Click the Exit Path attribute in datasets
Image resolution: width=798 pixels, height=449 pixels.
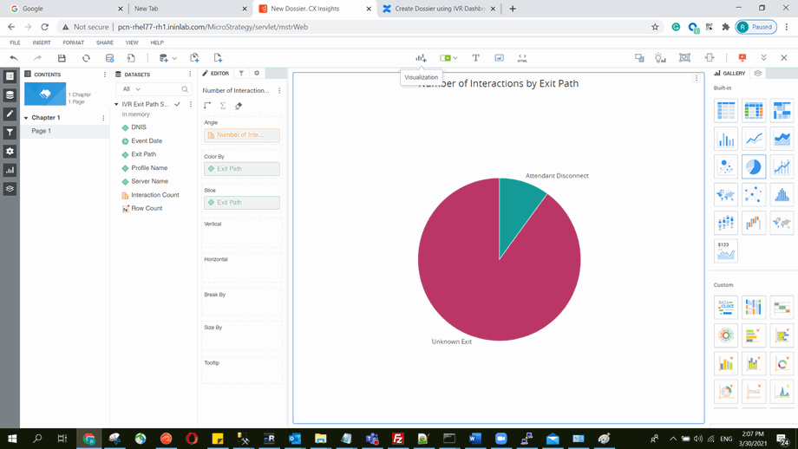(143, 154)
